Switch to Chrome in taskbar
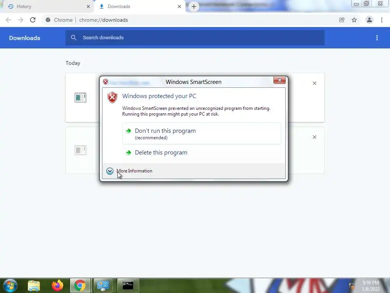The width and height of the screenshot is (390, 293). 80,285
